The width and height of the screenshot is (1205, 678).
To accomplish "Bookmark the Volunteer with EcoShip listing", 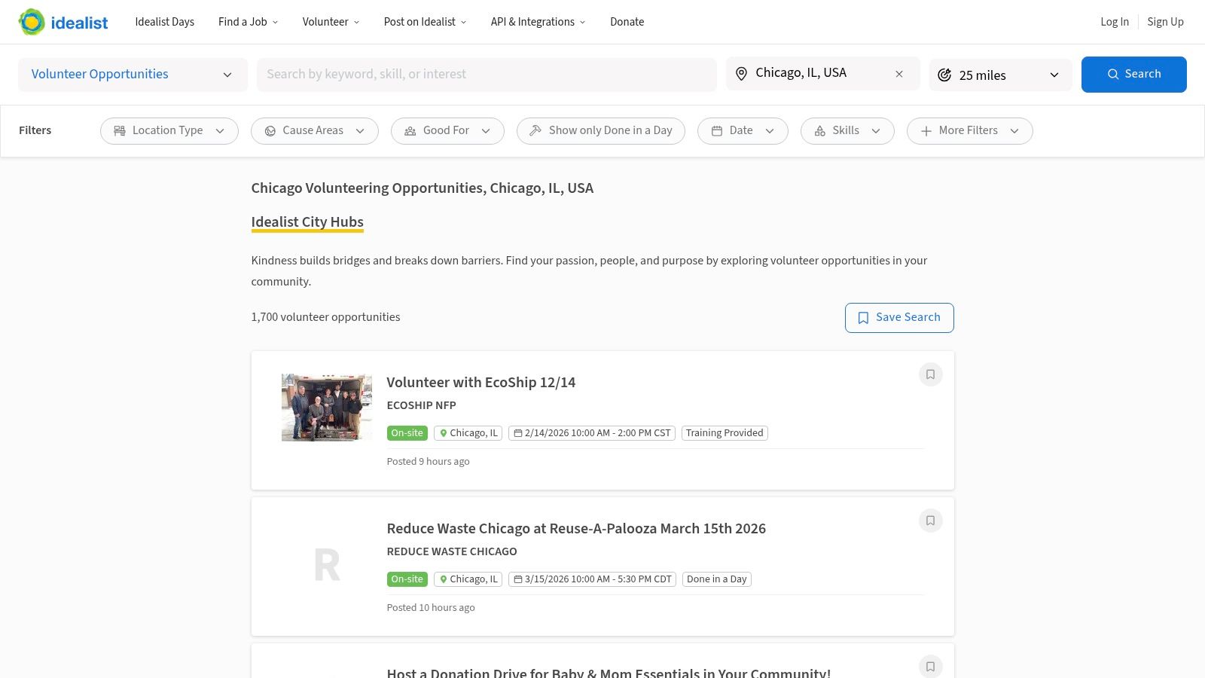I will 930,374.
